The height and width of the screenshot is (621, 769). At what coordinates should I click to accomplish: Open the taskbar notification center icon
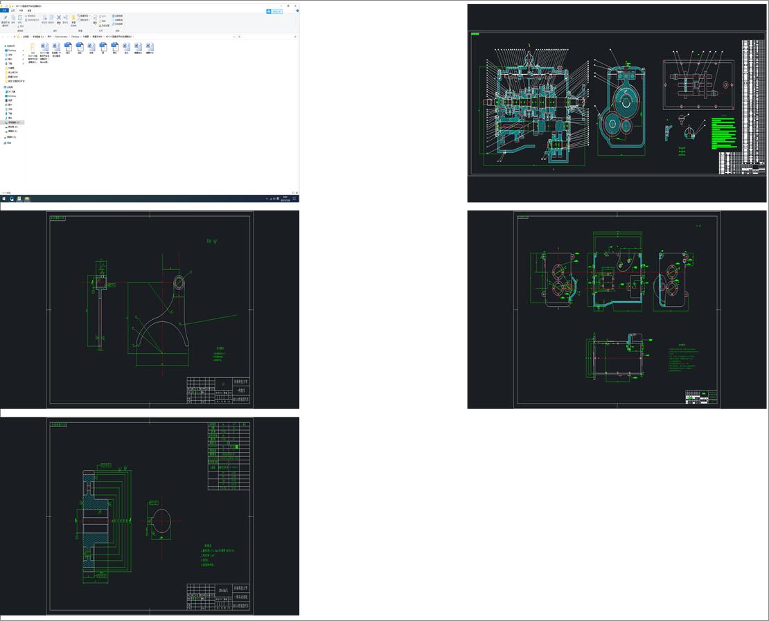294,199
